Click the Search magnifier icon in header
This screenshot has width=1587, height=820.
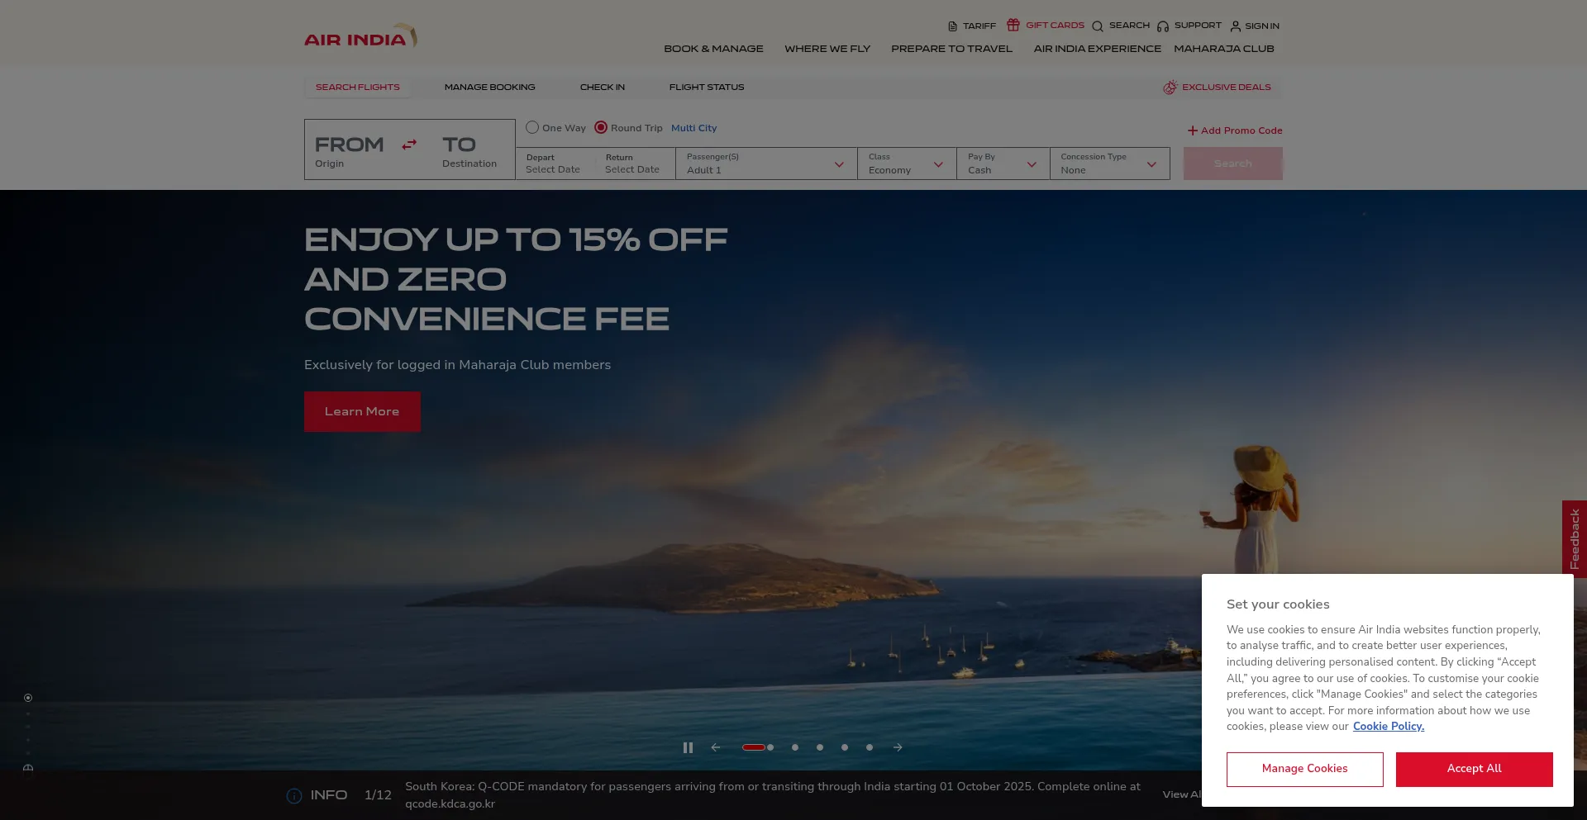click(x=1098, y=26)
